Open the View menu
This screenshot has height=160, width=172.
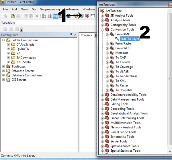click(x=24, y=9)
